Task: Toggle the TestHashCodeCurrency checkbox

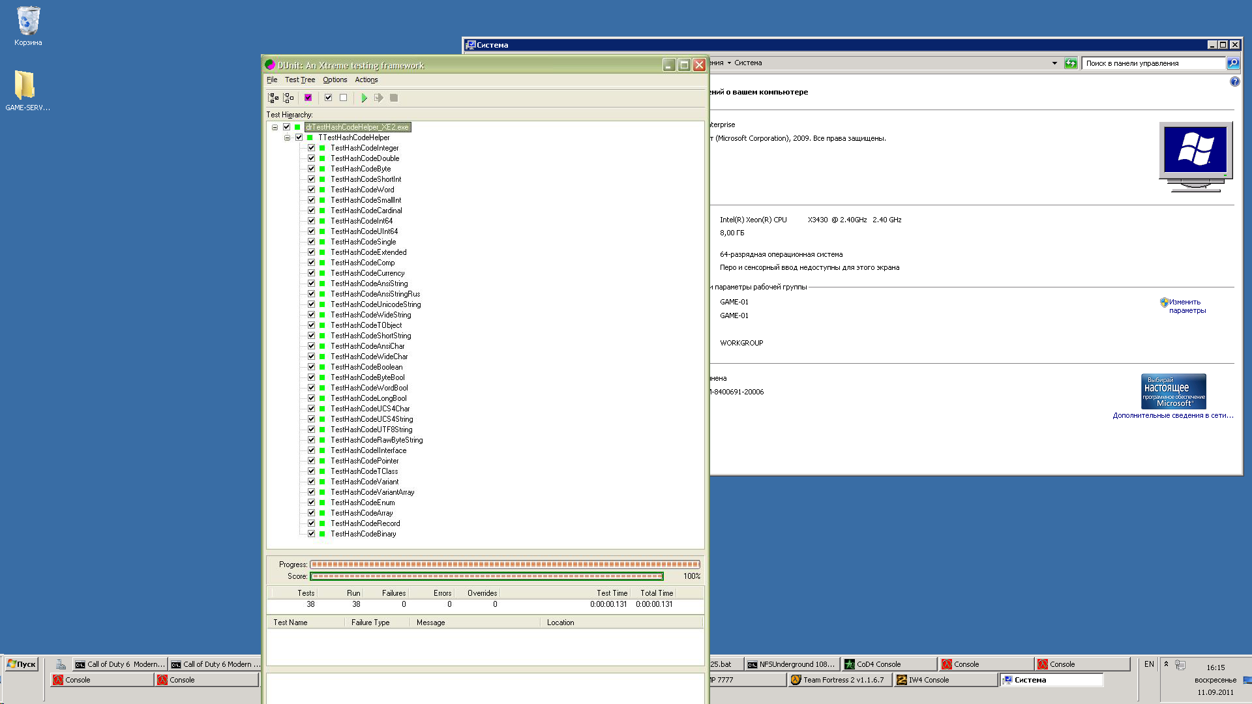Action: click(x=311, y=273)
